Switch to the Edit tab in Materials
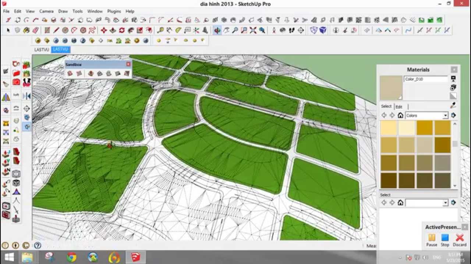Image resolution: width=471 pixels, height=264 pixels. 399,107
